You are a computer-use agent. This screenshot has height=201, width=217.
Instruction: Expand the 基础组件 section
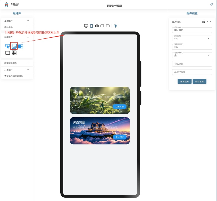click(17, 21)
